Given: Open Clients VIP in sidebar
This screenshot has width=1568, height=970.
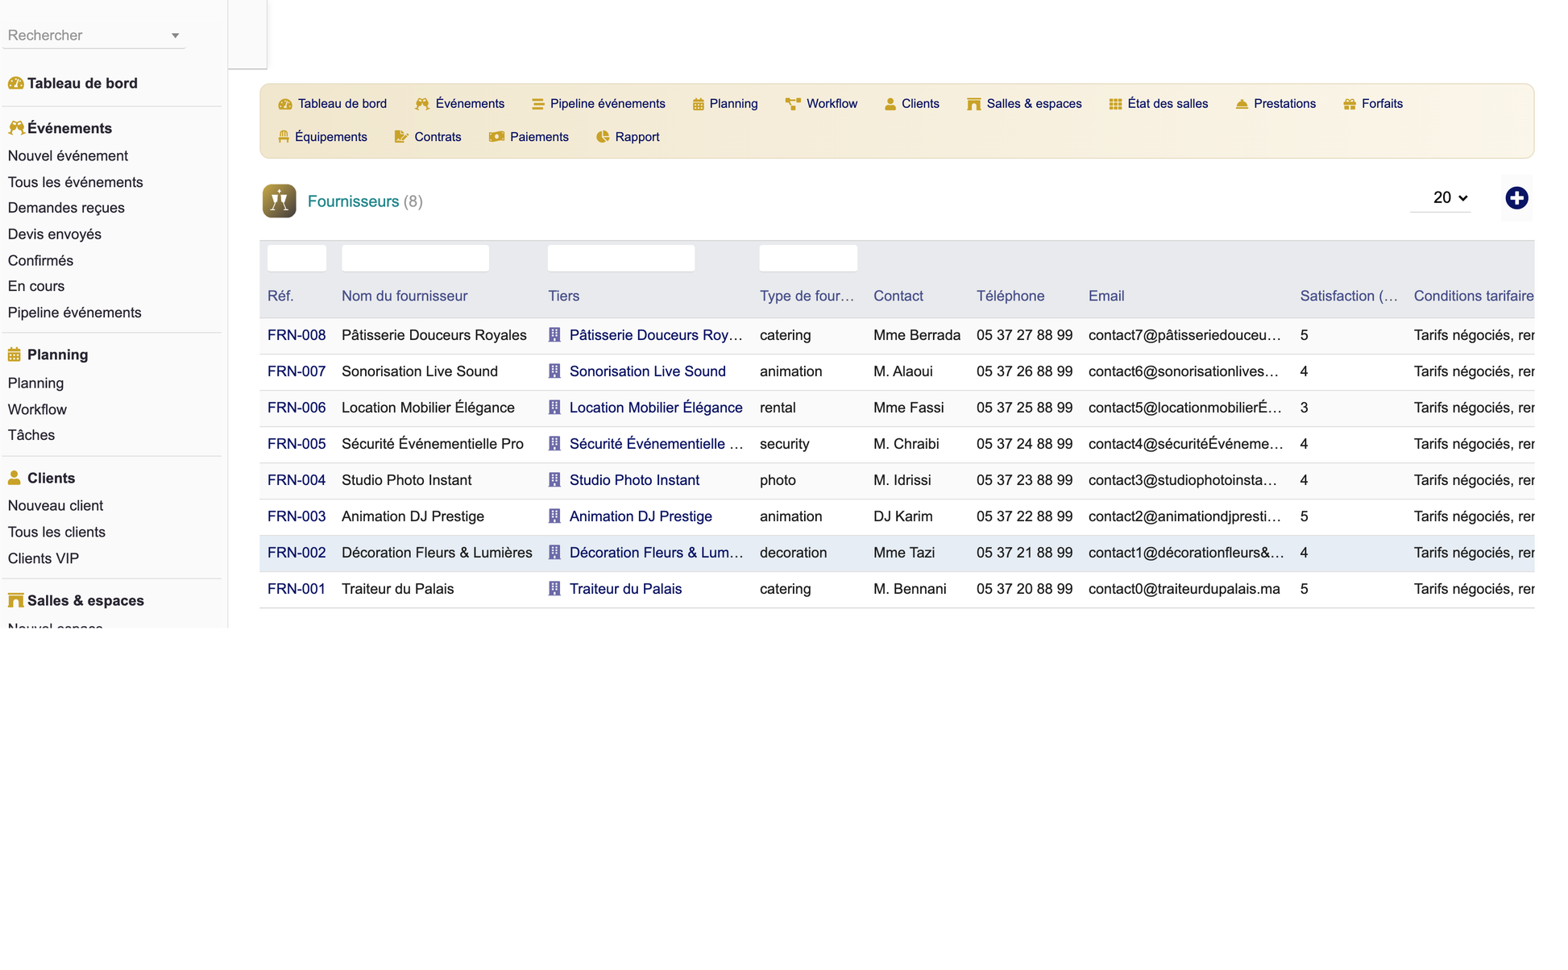Looking at the screenshot, I should (x=44, y=558).
